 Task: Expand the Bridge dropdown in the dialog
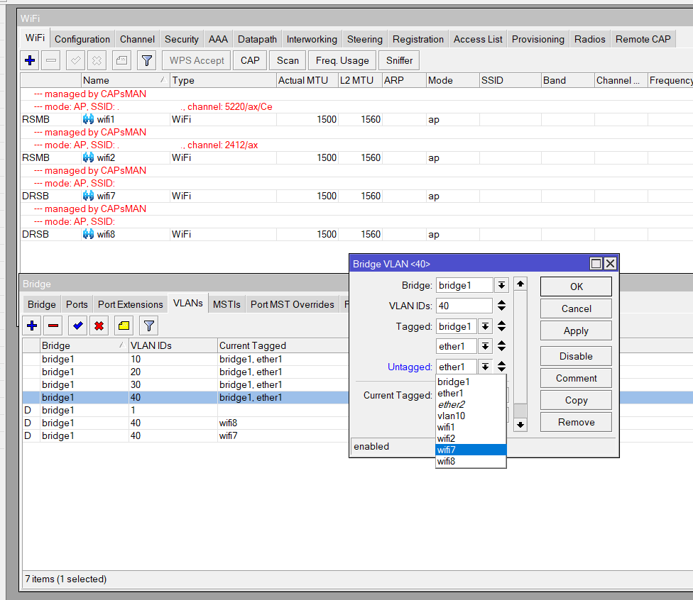click(501, 285)
